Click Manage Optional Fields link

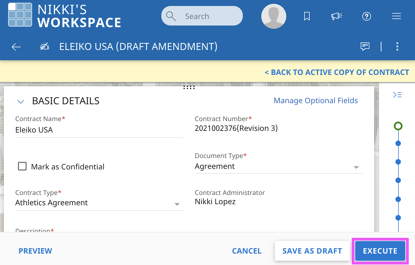[316, 100]
